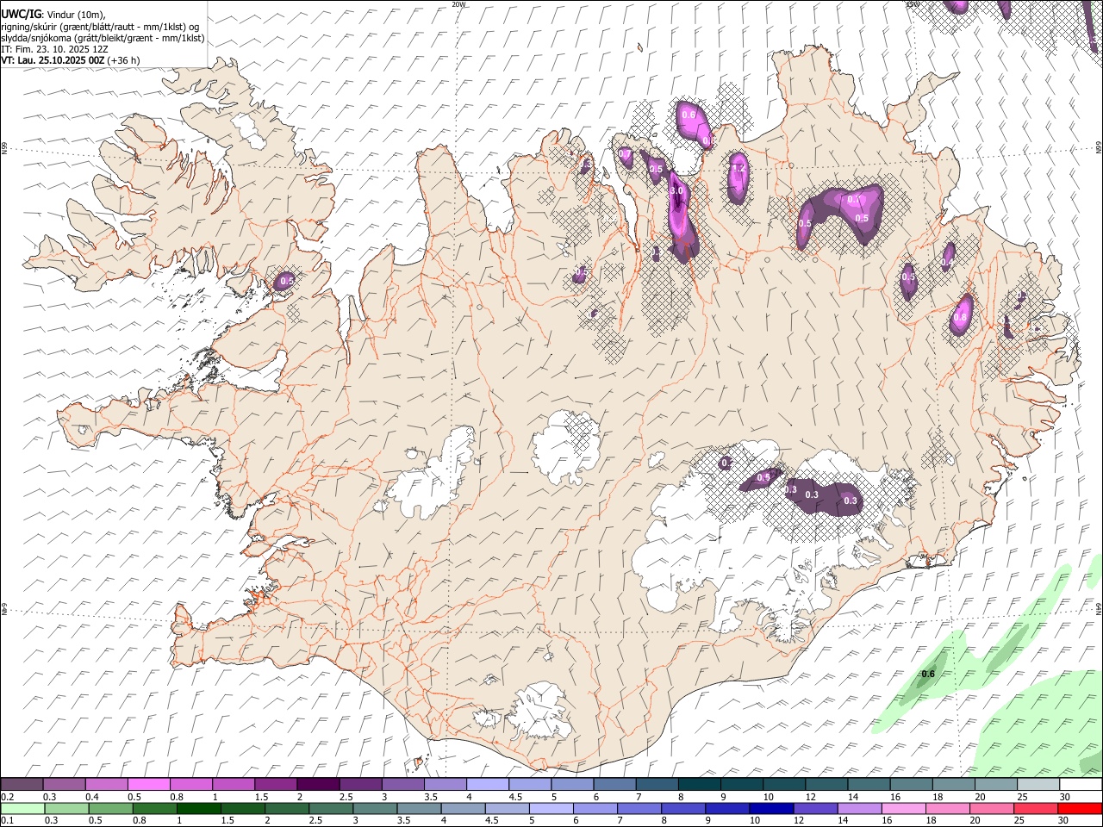Click the 'UWC/IG: Vindur (10m)' title text

coord(53,15)
